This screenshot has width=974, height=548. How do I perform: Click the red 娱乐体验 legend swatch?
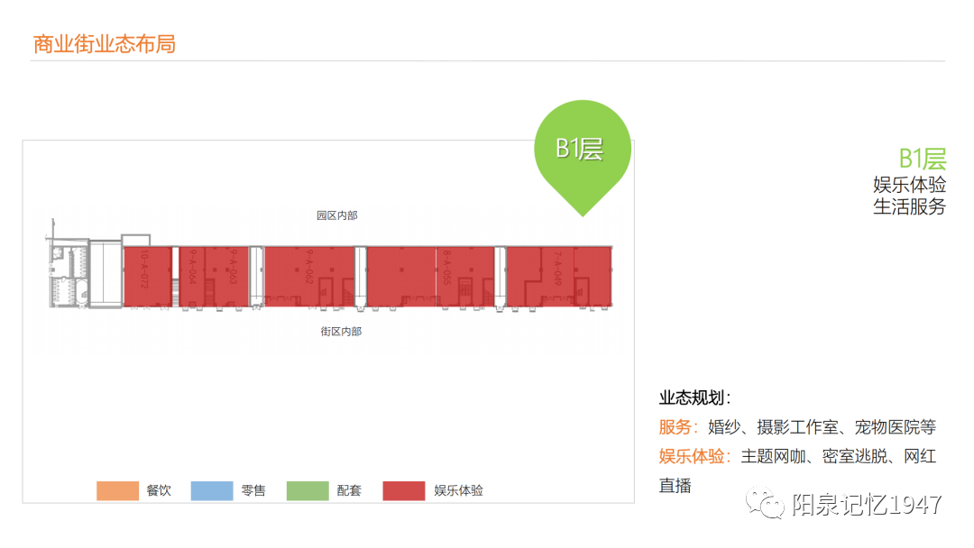(403, 491)
